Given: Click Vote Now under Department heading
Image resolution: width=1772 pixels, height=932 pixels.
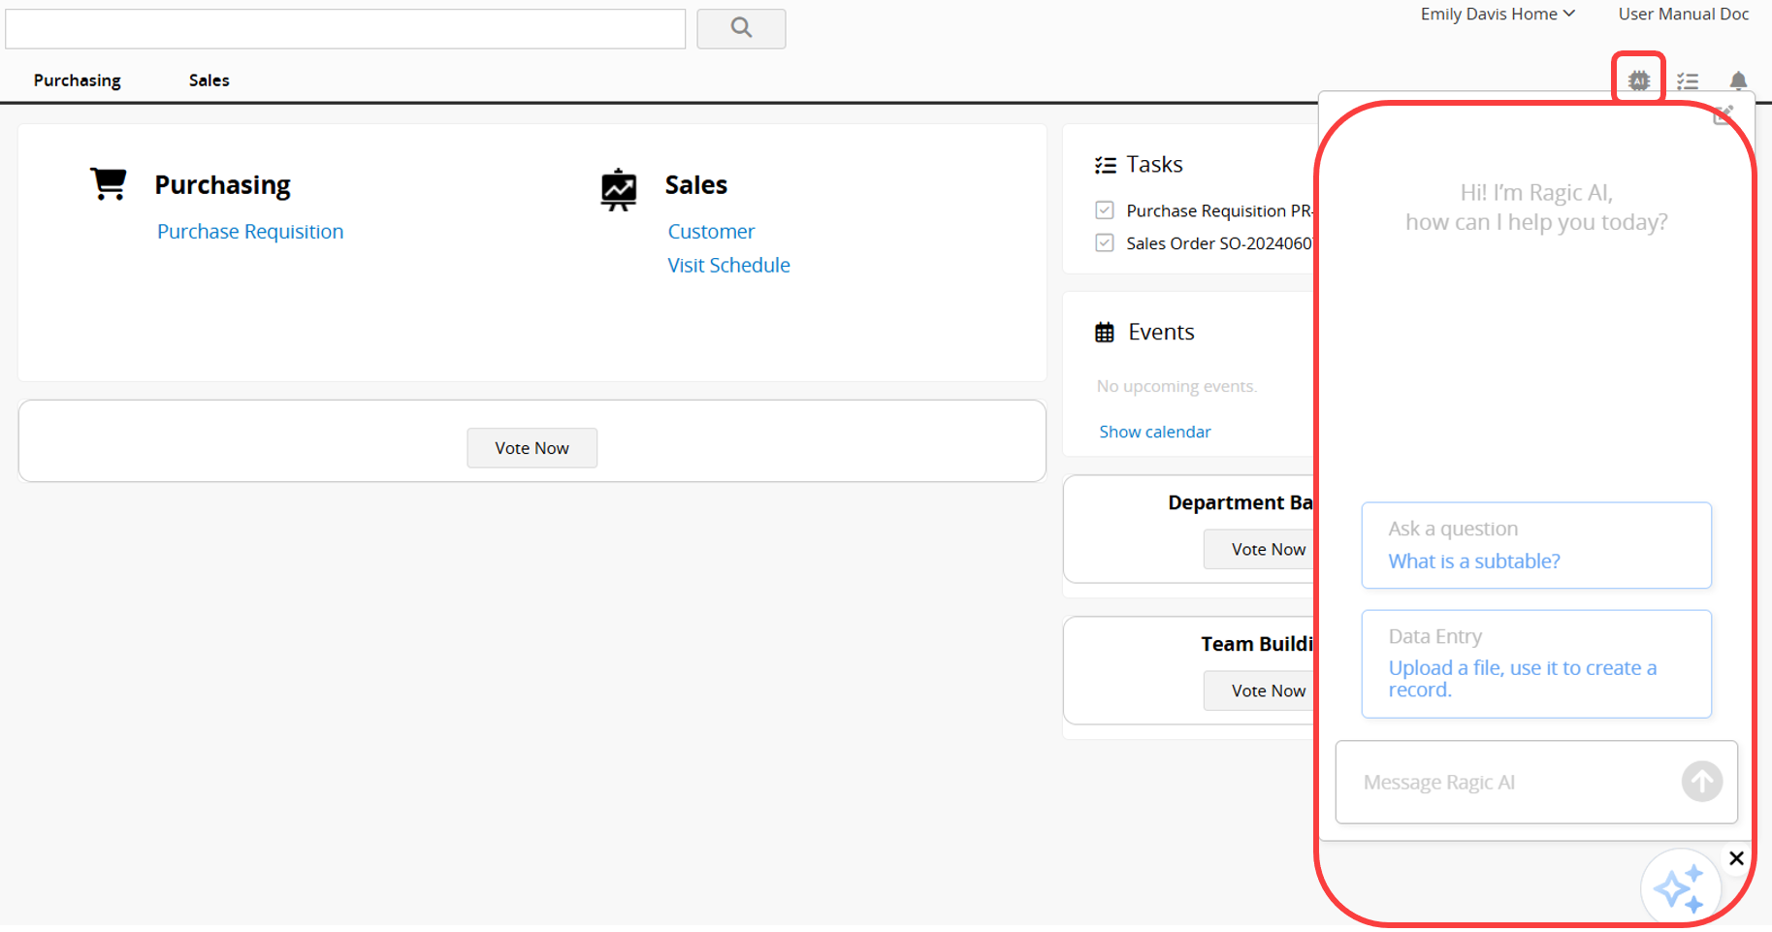Looking at the screenshot, I should (x=1260, y=549).
